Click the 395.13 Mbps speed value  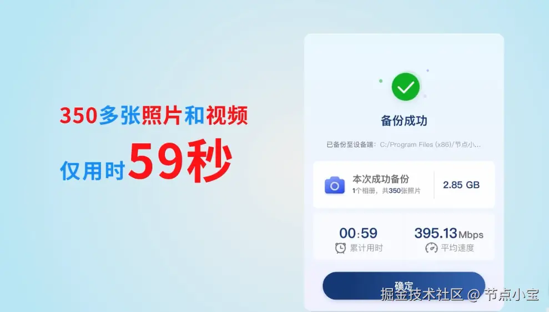449,234
